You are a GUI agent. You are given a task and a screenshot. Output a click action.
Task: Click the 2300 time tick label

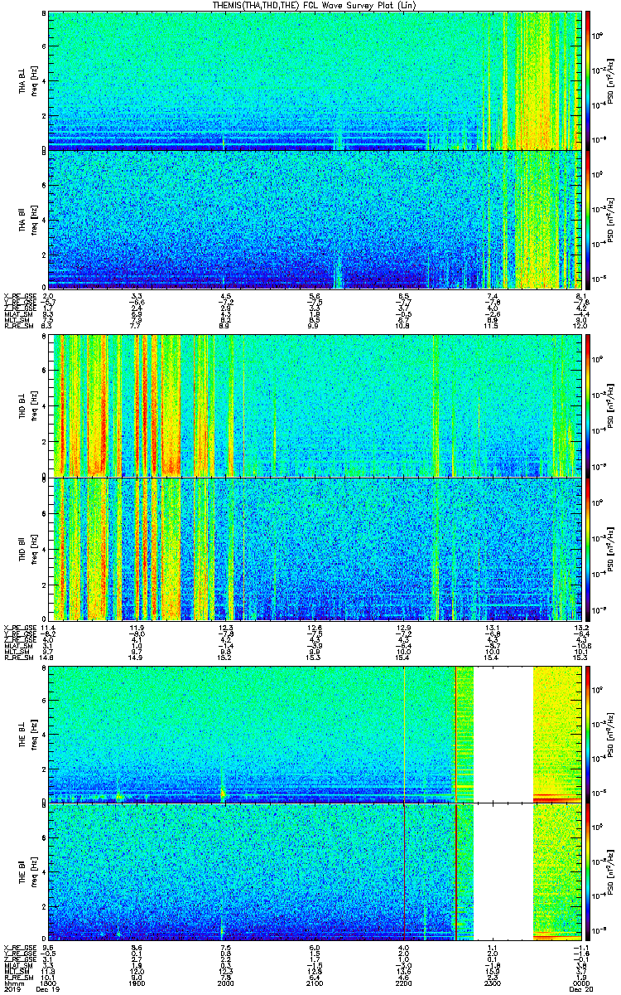point(493,983)
